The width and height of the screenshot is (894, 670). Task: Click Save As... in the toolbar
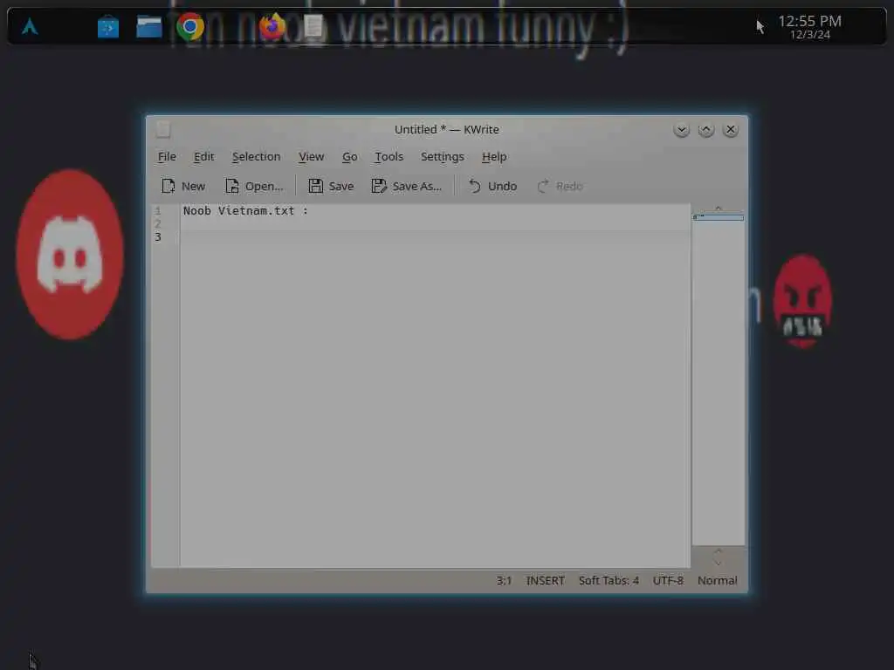click(x=407, y=186)
